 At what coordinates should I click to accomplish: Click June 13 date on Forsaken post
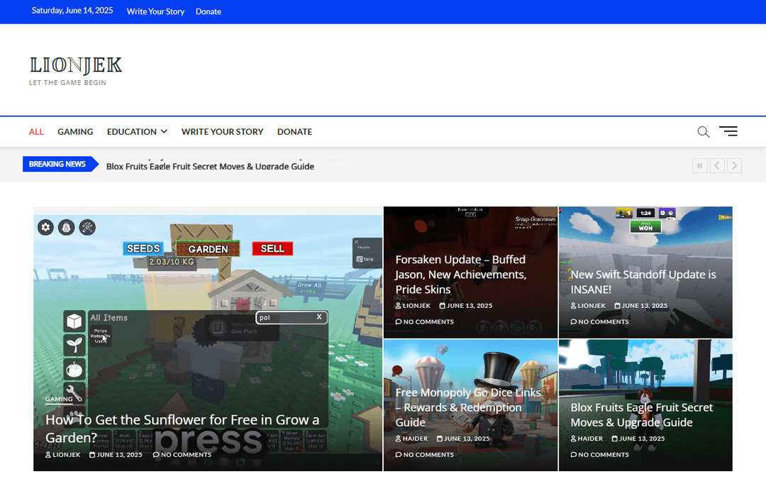pos(466,305)
